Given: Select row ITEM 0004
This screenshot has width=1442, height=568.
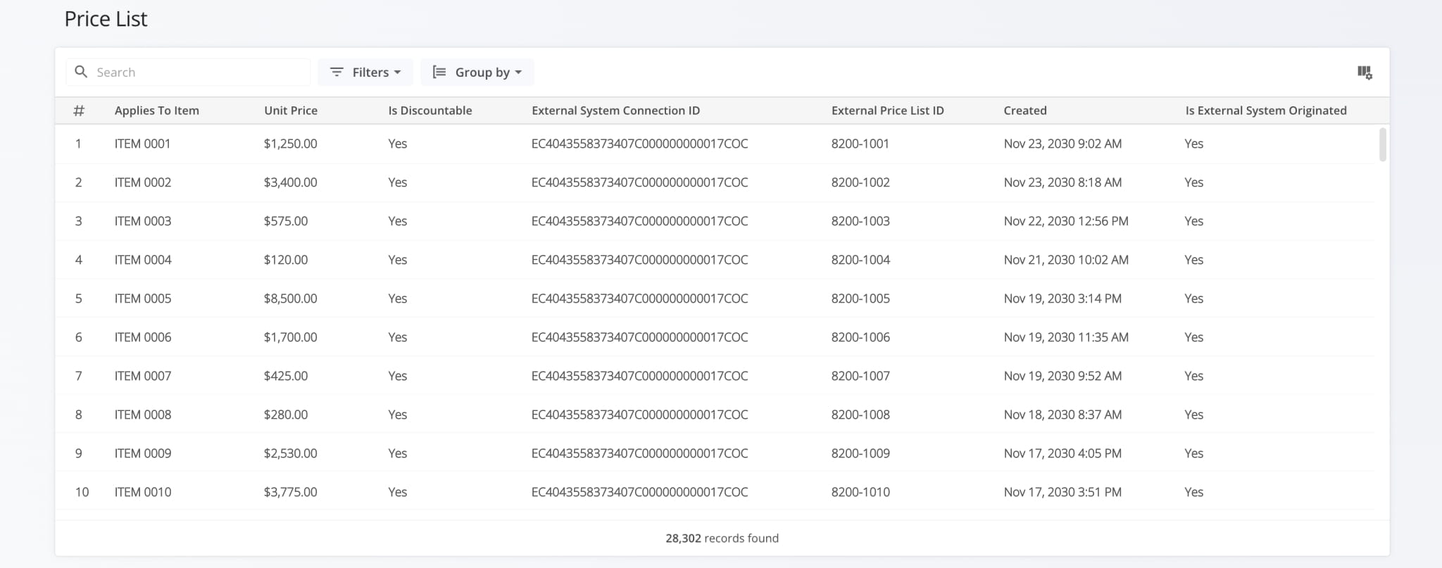Looking at the screenshot, I should (x=715, y=260).
